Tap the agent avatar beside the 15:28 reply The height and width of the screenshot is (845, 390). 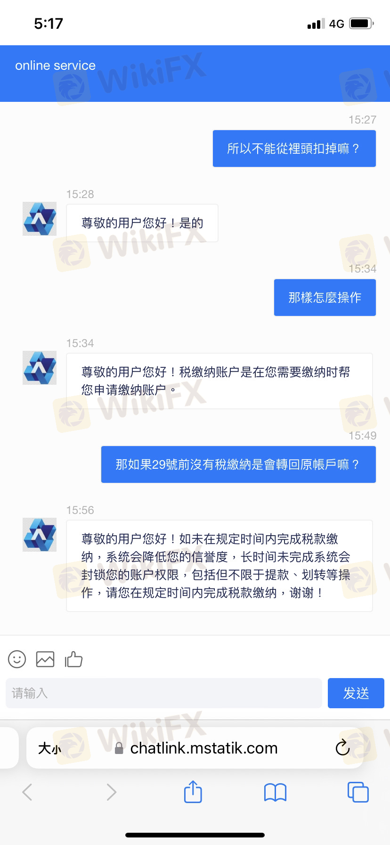(40, 219)
